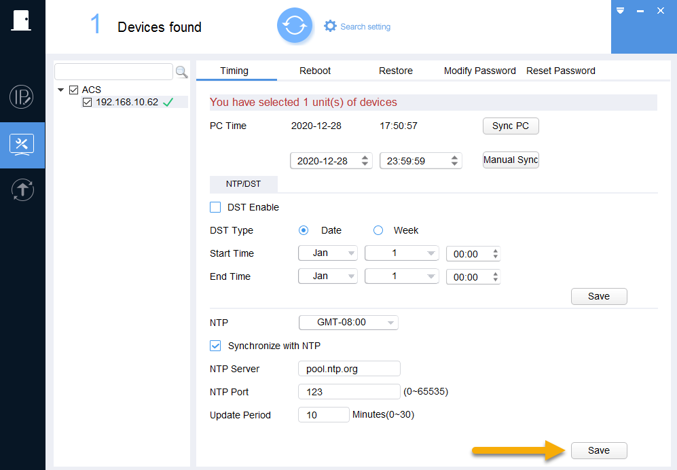The image size is (677, 470).
Task: Click the Devices found heading
Action: tap(160, 27)
